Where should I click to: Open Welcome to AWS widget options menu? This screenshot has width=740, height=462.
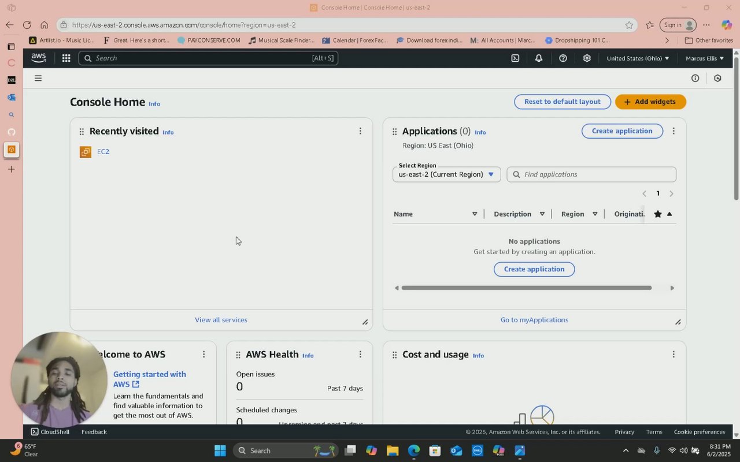[x=203, y=354]
